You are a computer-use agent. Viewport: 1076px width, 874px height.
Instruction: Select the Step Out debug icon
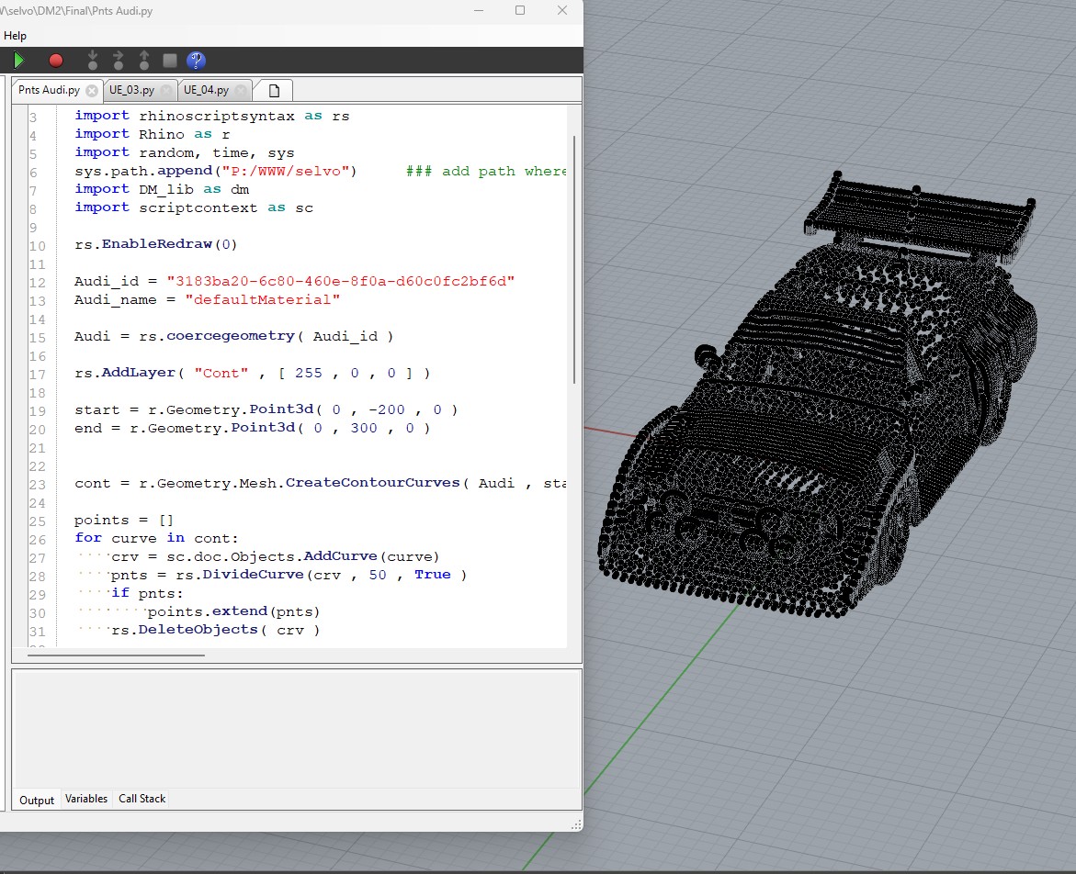(x=143, y=60)
